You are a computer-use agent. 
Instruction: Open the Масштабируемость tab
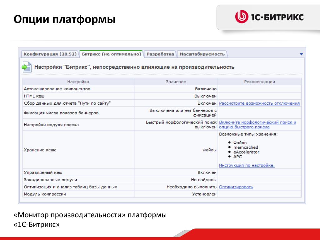(202, 54)
